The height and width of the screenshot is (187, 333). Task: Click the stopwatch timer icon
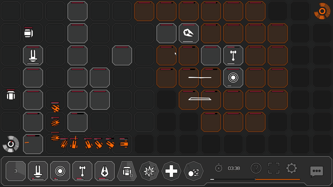pos(219,168)
